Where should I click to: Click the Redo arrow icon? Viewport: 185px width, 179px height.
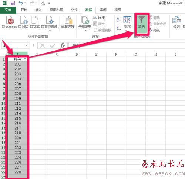click(x=31, y=3)
